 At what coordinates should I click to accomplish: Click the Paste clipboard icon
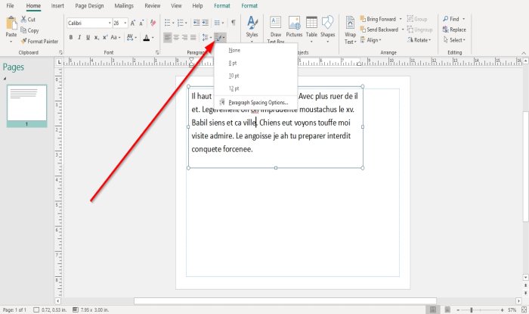pos(11,23)
